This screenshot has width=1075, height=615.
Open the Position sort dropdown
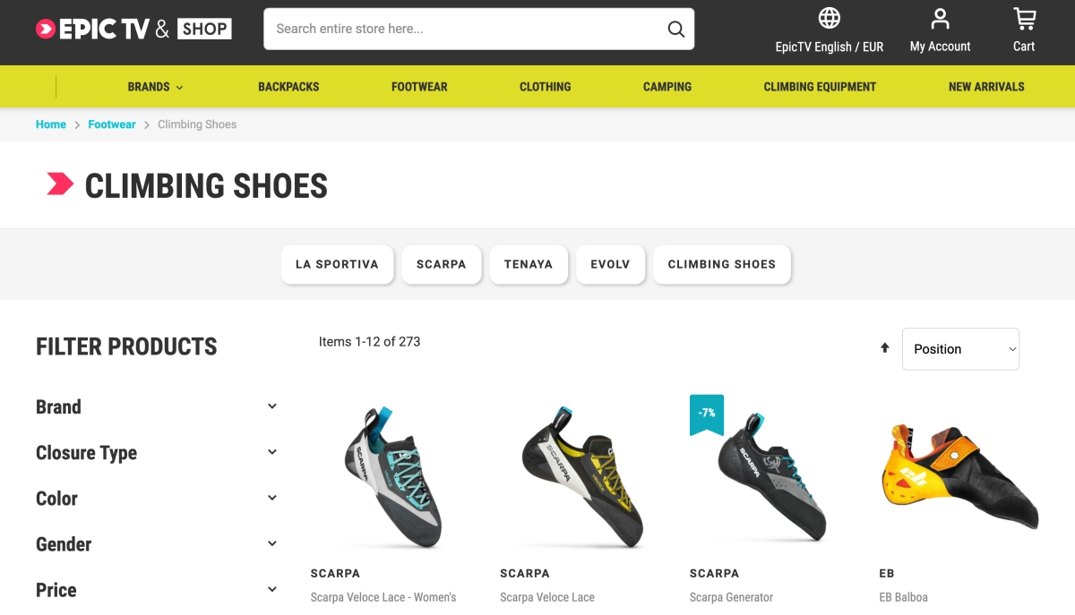pyautogui.click(x=960, y=349)
